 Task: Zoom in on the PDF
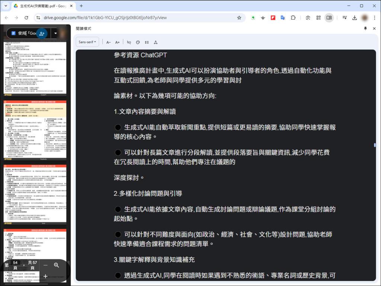click(45, 276)
